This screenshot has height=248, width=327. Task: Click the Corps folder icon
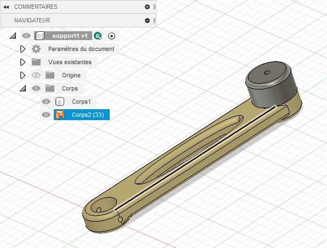coord(50,88)
